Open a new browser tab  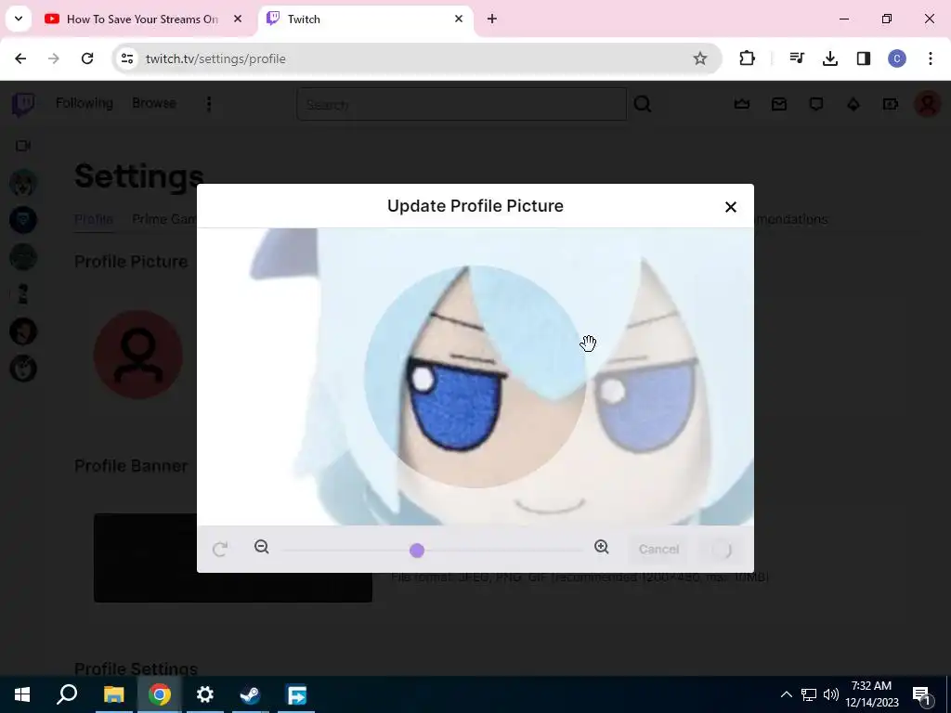click(x=492, y=19)
